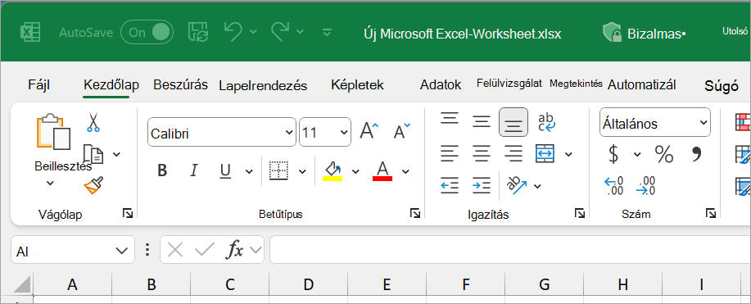The width and height of the screenshot is (751, 304).
Task: Open the Underline style dropdown arrow
Action: (249, 171)
